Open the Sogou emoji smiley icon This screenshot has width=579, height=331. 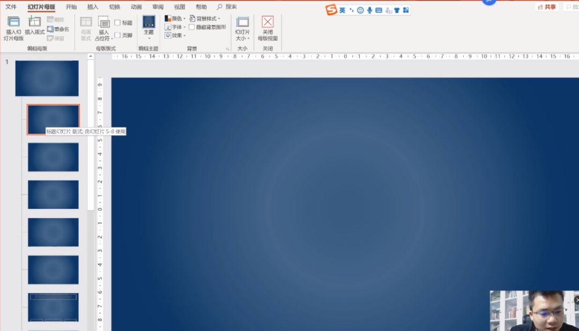tap(360, 10)
